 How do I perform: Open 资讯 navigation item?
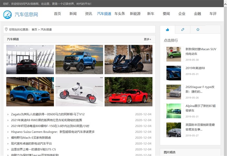pos(89,14)
